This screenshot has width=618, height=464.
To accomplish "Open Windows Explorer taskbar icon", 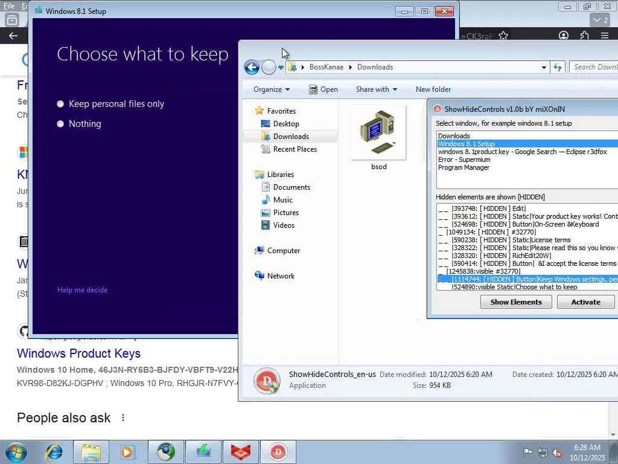I will coord(92,452).
